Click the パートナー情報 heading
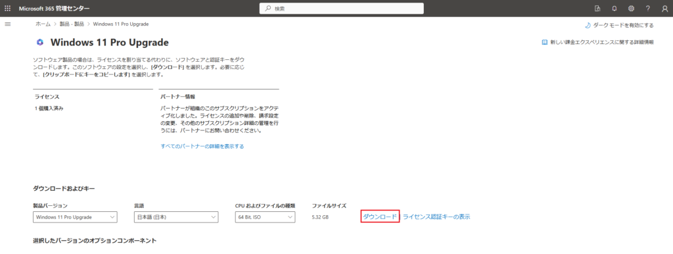Screen dimensions: 673x254 177,97
